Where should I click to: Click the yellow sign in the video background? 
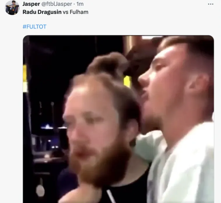(127, 81)
